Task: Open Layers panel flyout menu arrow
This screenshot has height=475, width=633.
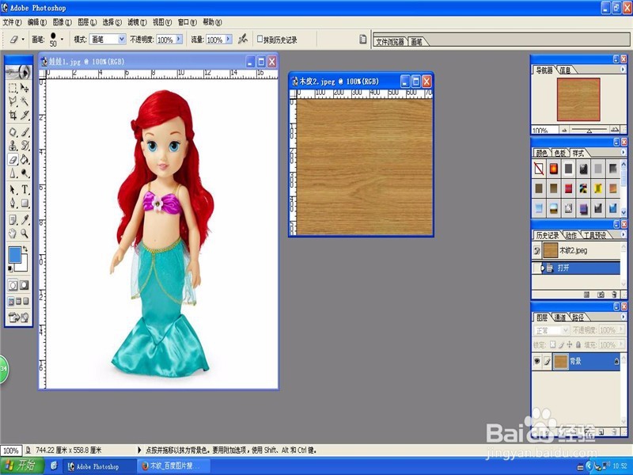Action: point(623,317)
